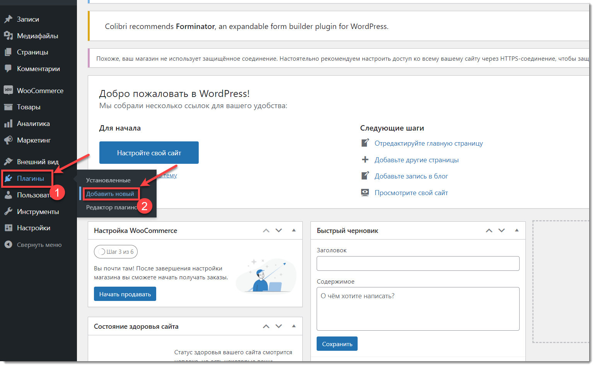
Task: Open the Комментарии menu
Action: 38,68
